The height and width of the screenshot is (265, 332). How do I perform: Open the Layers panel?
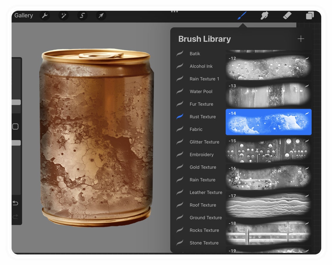coord(310,16)
